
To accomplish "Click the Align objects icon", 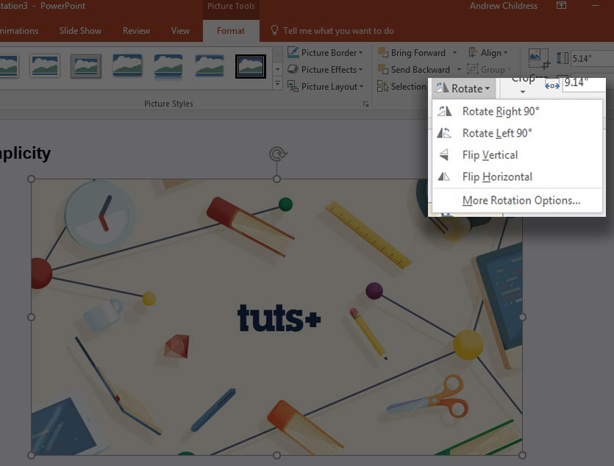I will [x=473, y=52].
